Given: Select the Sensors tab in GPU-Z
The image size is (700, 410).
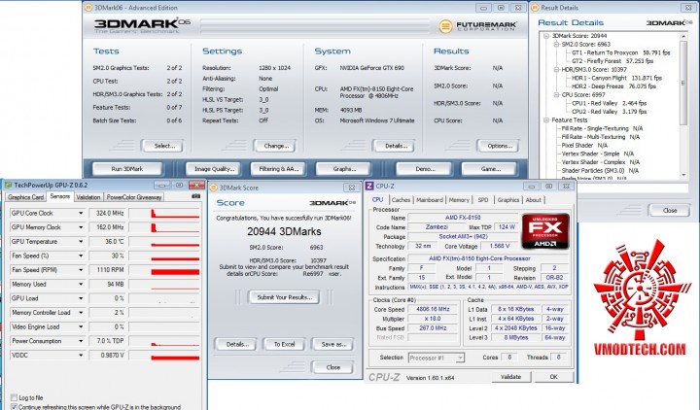Looking at the screenshot, I should pos(60,196).
